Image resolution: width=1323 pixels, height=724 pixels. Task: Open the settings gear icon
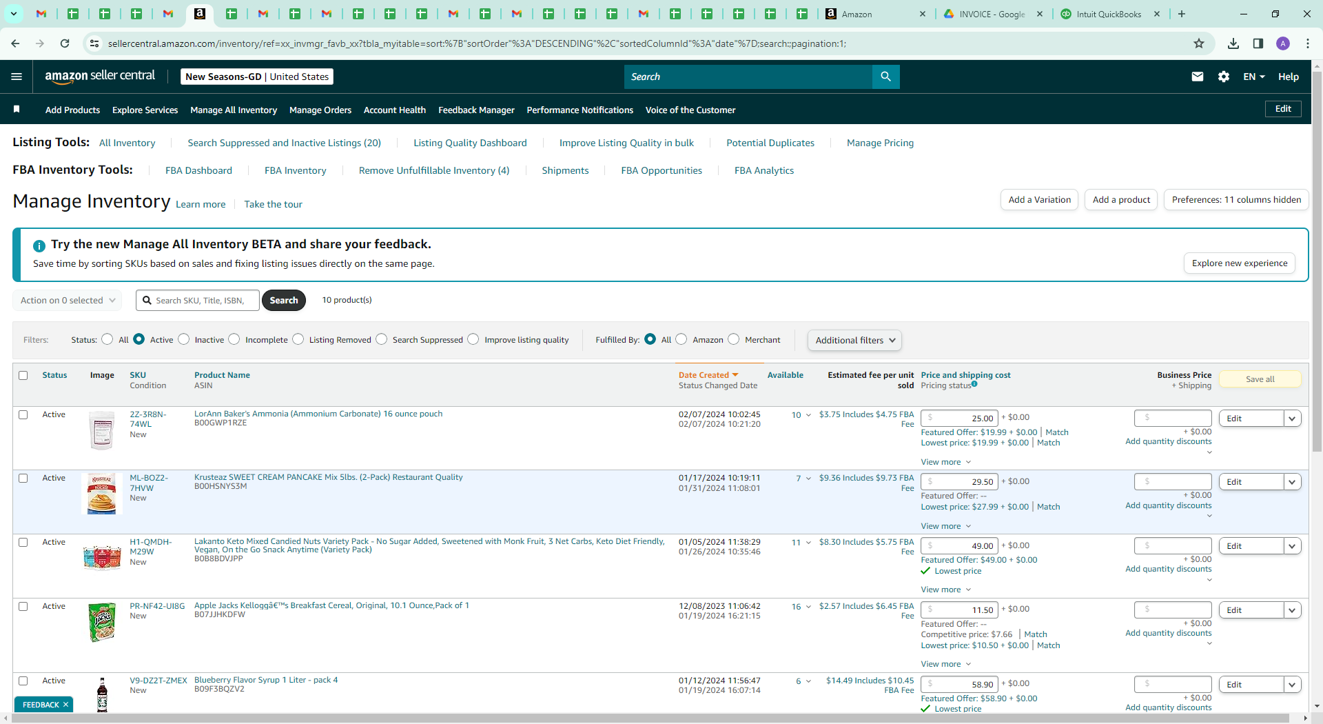coord(1224,77)
